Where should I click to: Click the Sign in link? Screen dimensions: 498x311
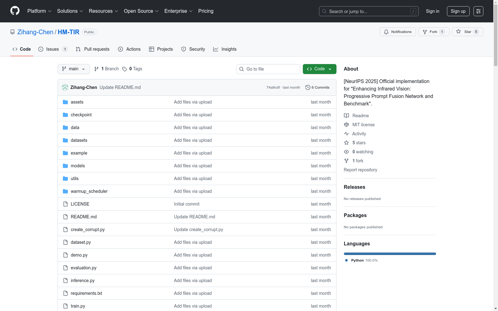tap(433, 11)
